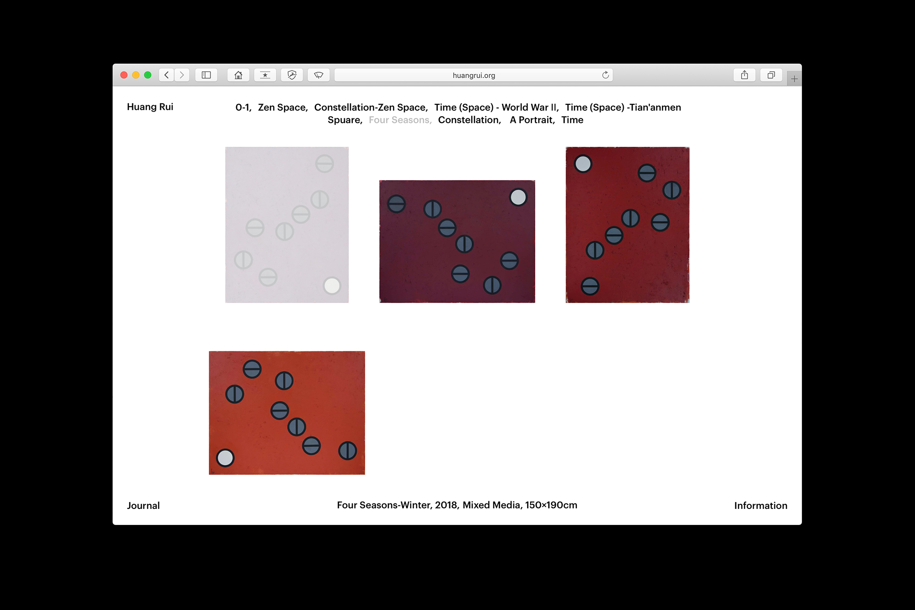The height and width of the screenshot is (610, 915).
Task: Open the 0-1 series link
Action: coord(243,107)
